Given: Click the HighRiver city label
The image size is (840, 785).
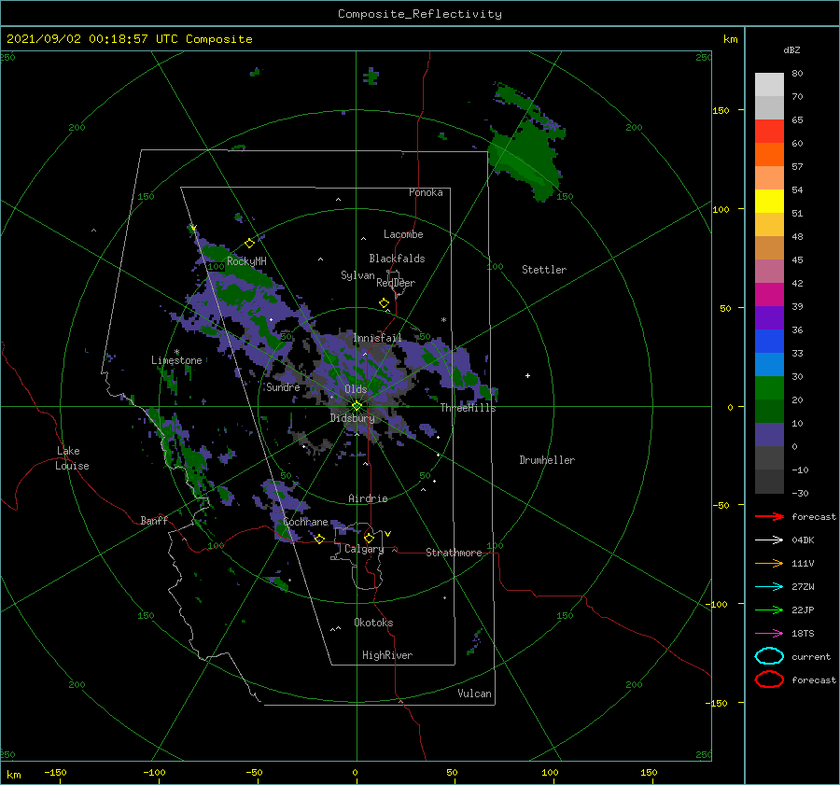Looking at the screenshot, I should (x=387, y=655).
